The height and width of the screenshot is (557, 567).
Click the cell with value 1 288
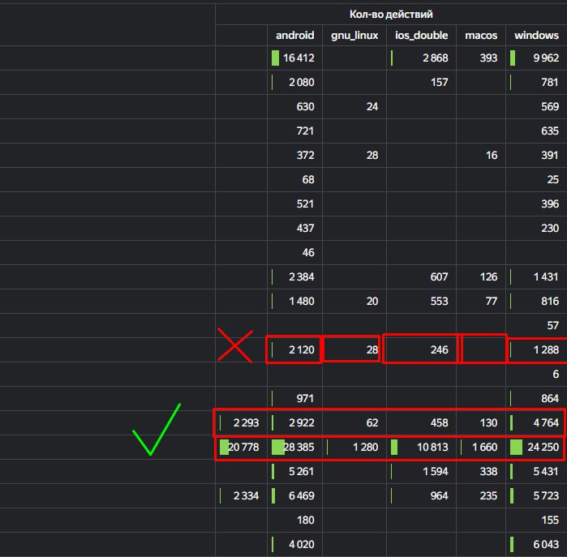point(536,350)
